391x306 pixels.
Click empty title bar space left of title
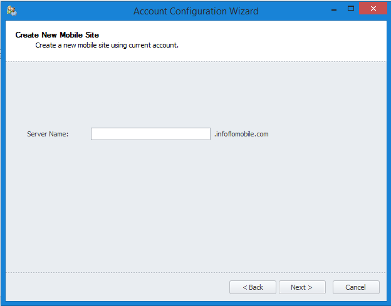(x=69, y=11)
